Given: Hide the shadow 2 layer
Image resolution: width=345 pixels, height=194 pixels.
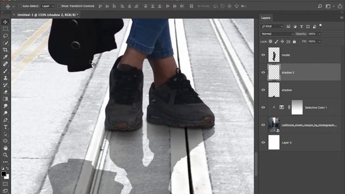Looking at the screenshot, I should pos(263,72).
